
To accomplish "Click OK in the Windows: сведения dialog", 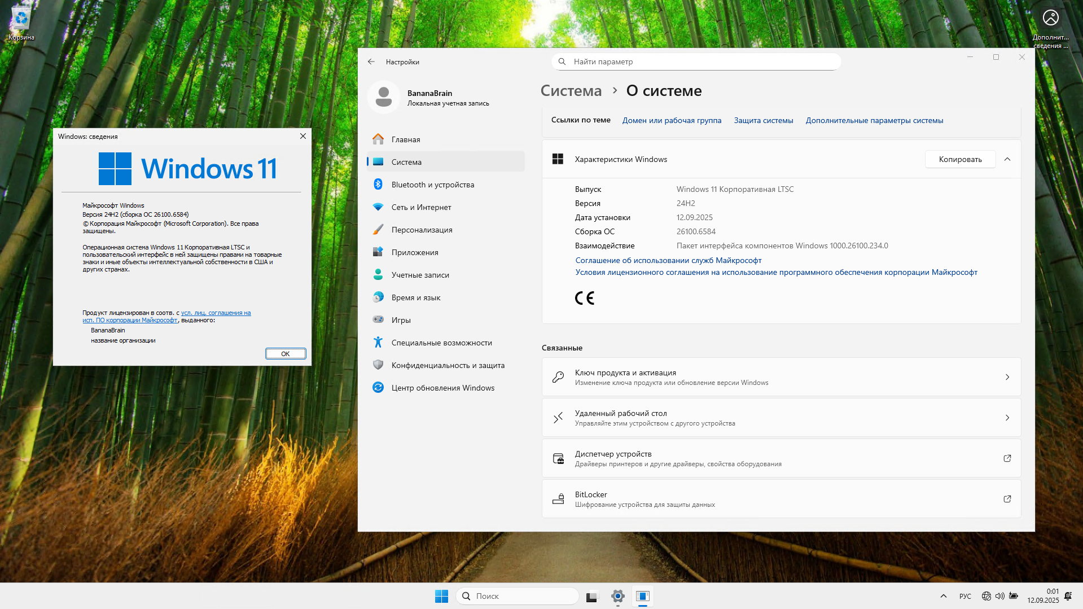I will (286, 354).
